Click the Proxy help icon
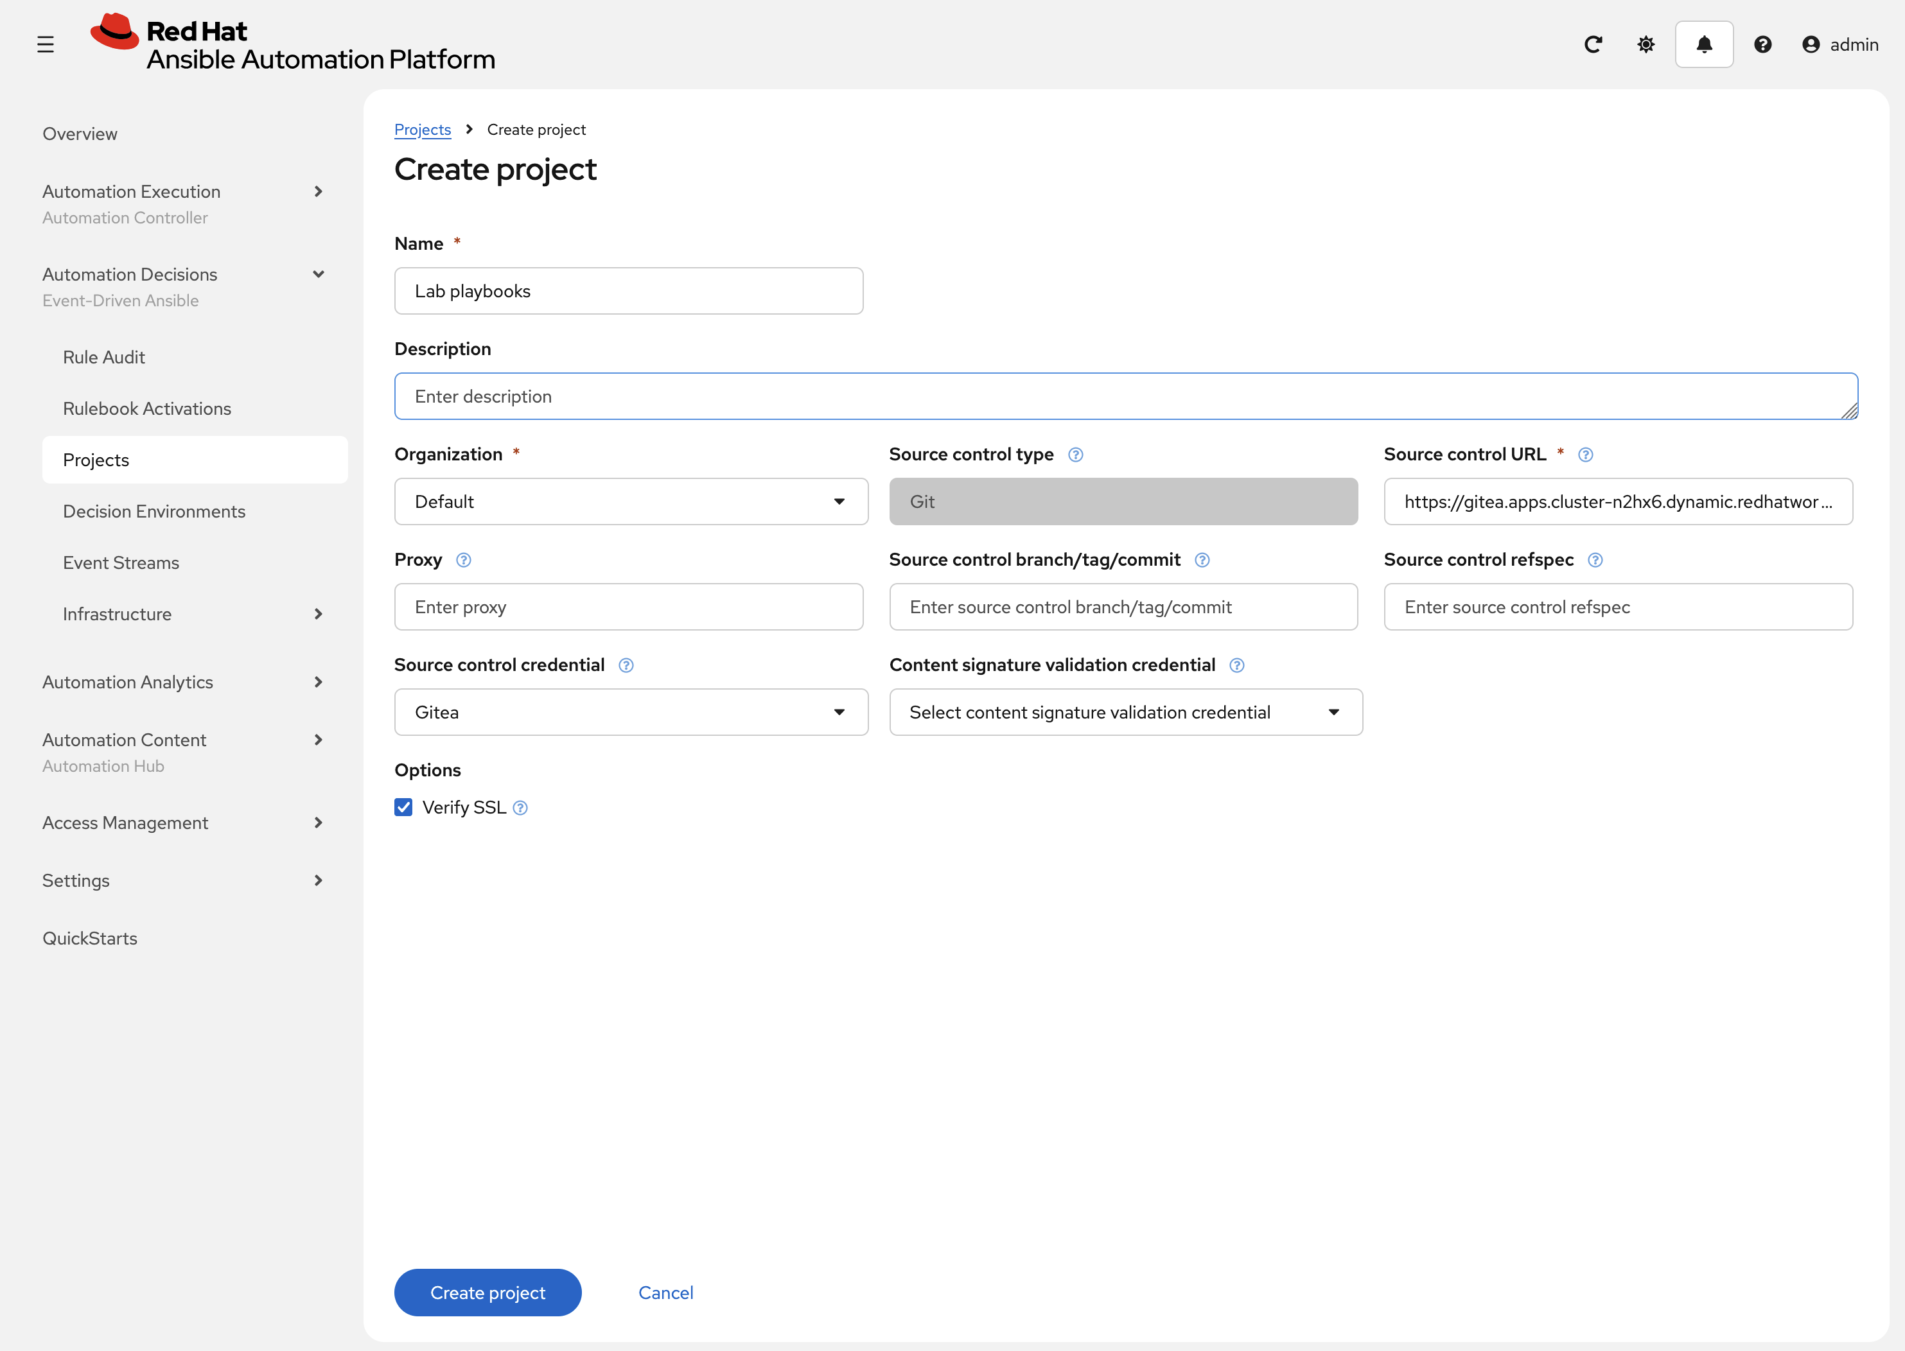Image resolution: width=1905 pixels, height=1351 pixels. tap(463, 560)
